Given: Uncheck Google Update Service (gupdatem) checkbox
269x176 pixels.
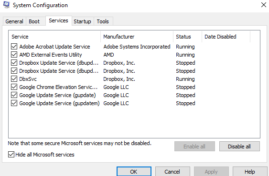Looking at the screenshot, I should click(14, 103).
